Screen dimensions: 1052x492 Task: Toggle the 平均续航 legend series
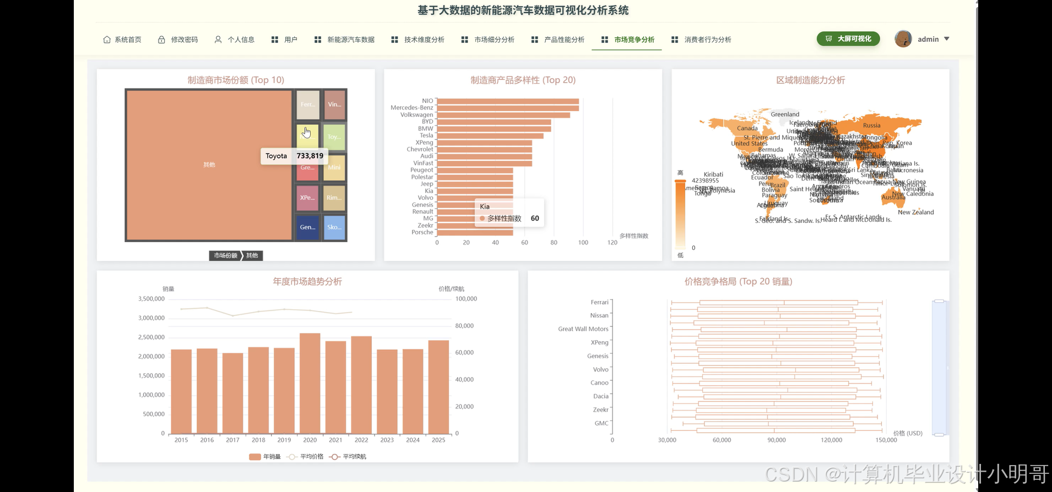(348, 457)
